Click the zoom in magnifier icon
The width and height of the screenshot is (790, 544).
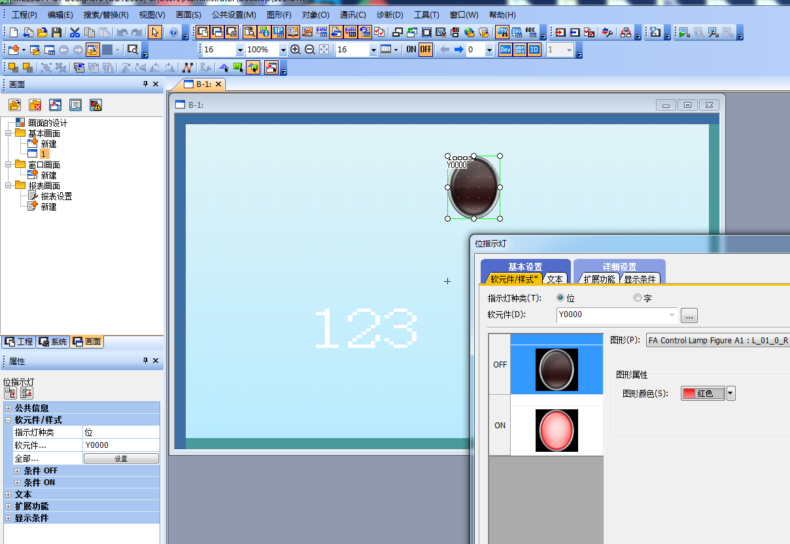[x=296, y=50]
